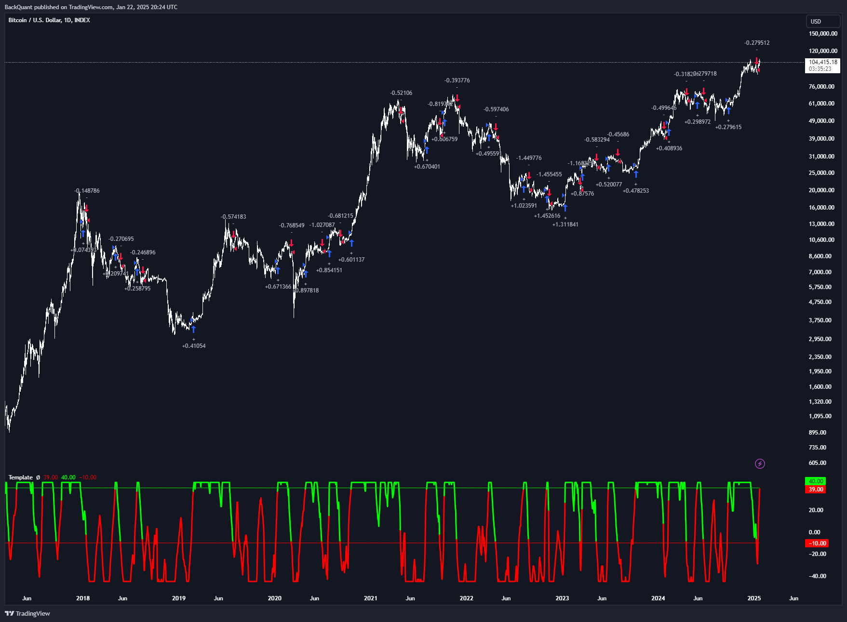Click the +0.279615 signal label
847x622 pixels.
click(728, 127)
